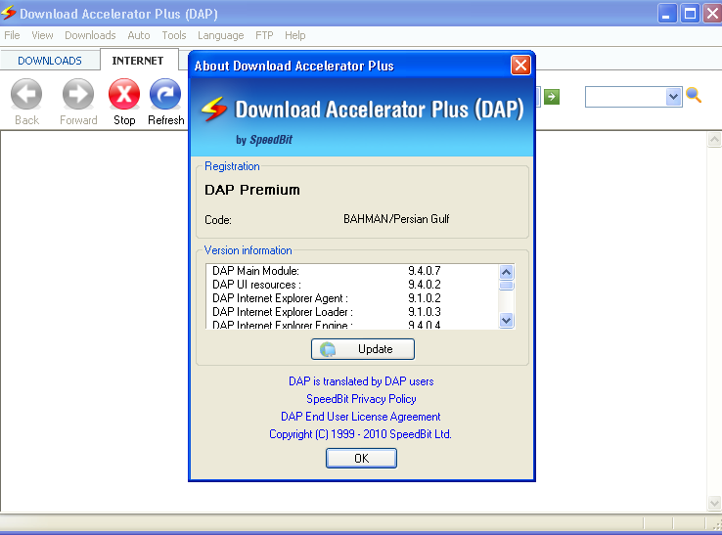
Task: Click browser pane scroll-down arrow
Action: (714, 503)
